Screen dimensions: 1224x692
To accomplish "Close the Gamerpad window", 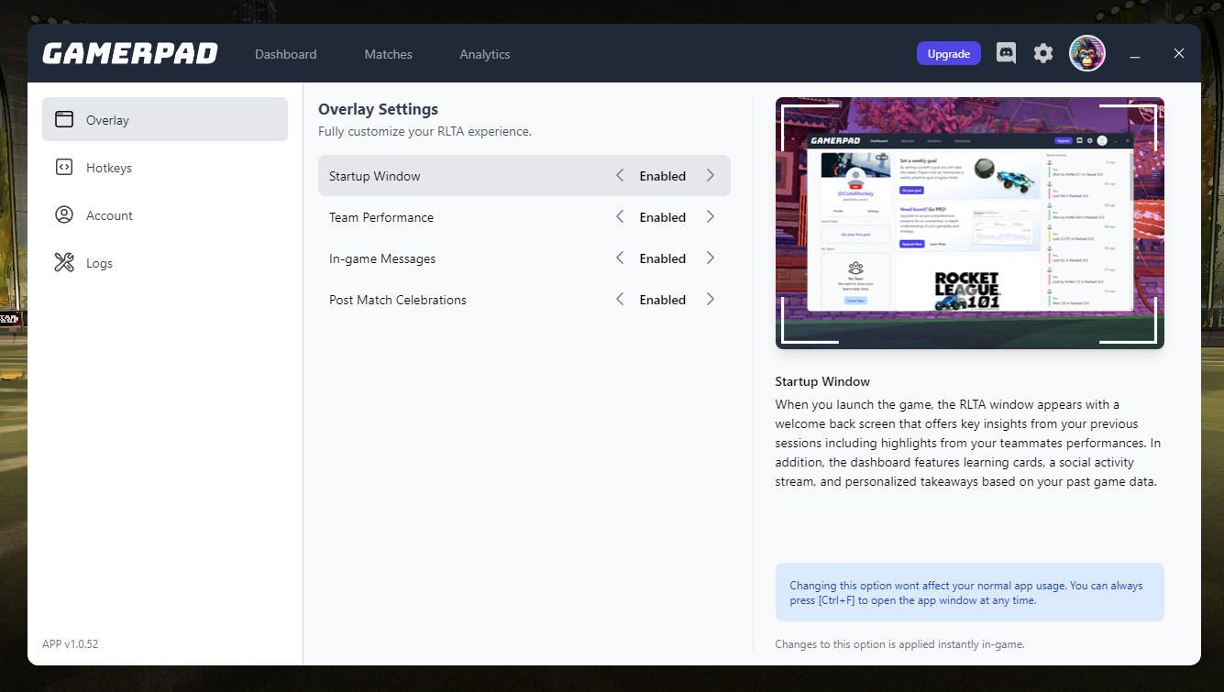I will click(1179, 53).
